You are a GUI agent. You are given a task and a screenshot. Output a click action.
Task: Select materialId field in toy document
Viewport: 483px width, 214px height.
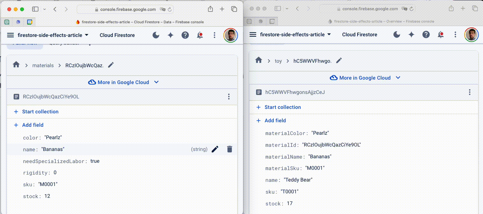pos(364,145)
